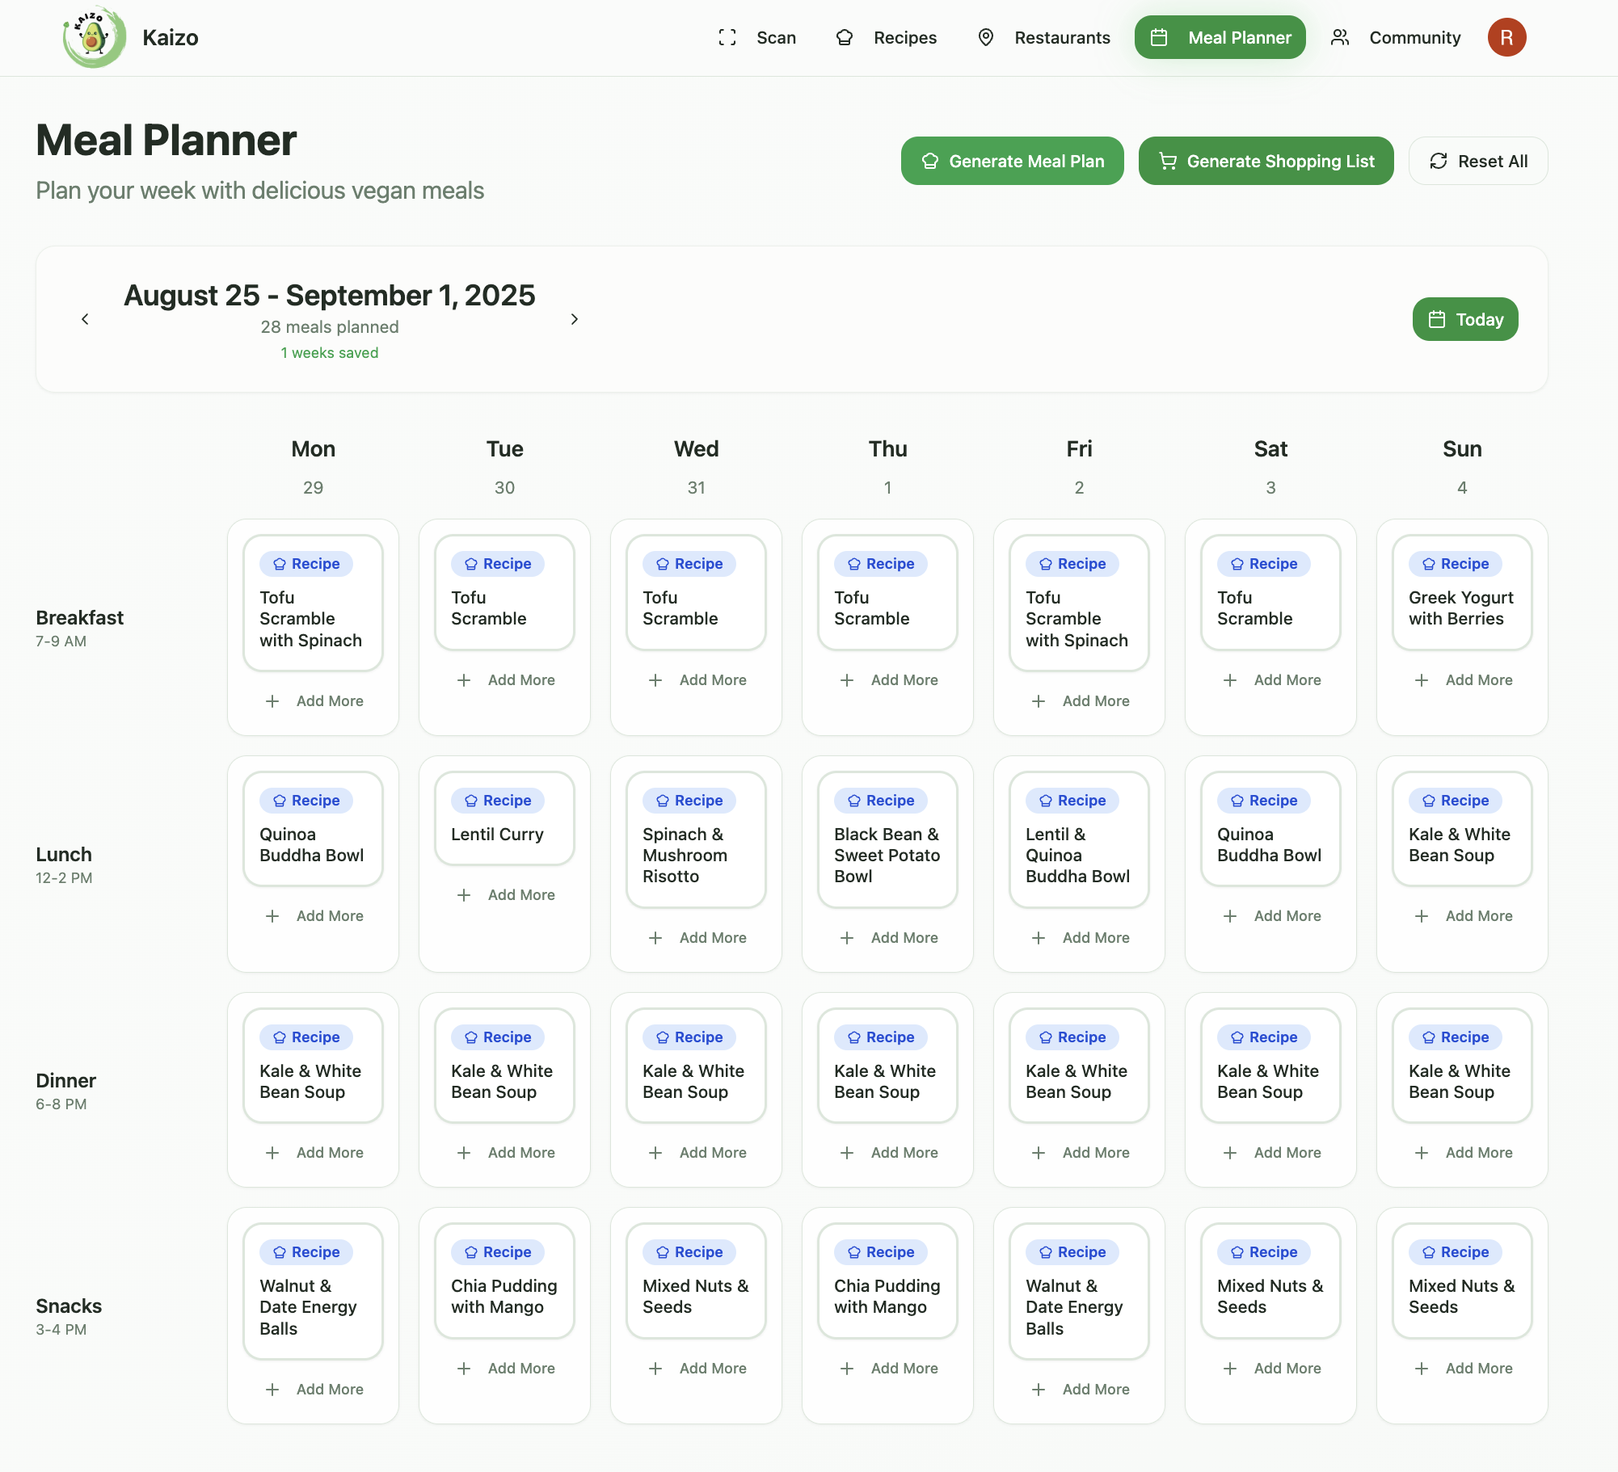Go to previous week with left chevron

click(x=85, y=319)
